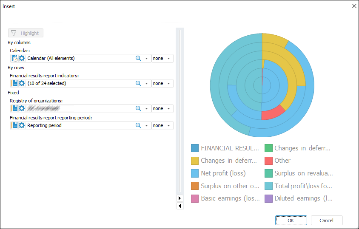This screenshot has height=229, width=359.
Task: Click the Cancel button
Action: [x=327, y=220]
